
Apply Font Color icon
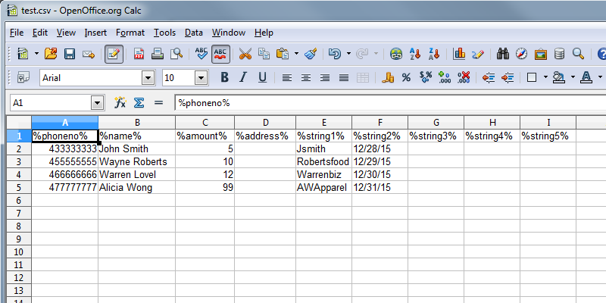click(586, 78)
